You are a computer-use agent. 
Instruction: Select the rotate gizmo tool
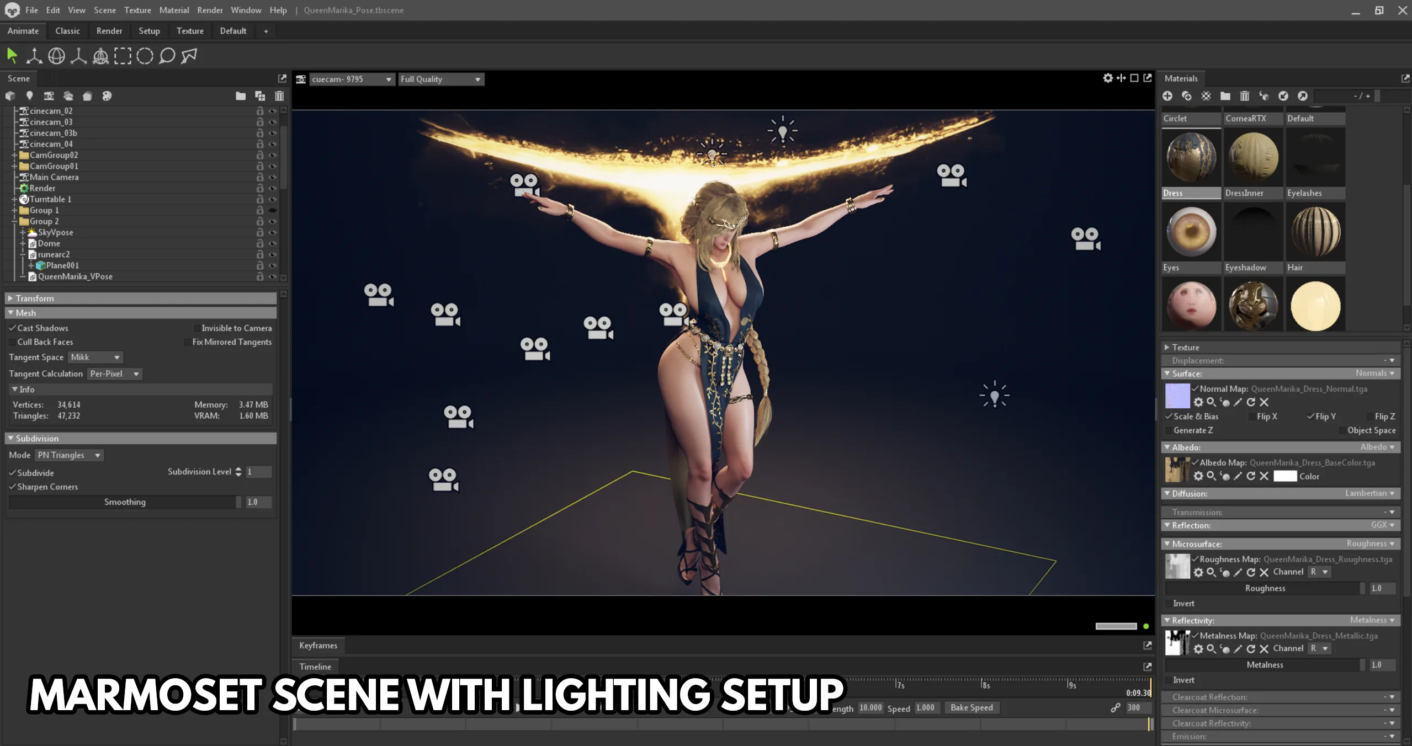coord(56,56)
